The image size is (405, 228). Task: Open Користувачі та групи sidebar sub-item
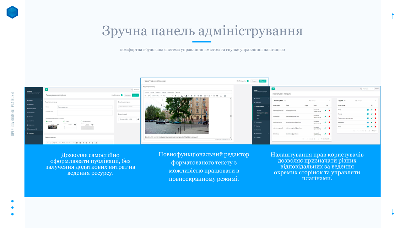tap(262, 113)
